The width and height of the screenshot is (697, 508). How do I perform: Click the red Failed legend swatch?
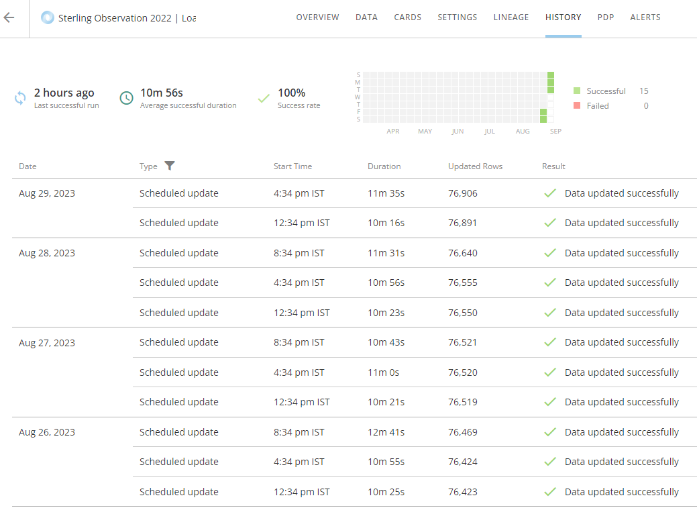point(577,105)
